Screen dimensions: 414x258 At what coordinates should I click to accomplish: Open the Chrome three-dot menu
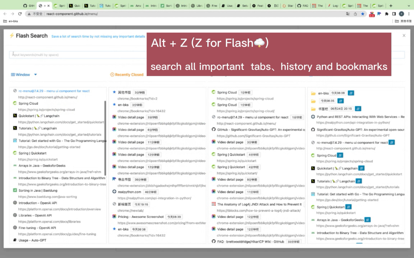tap(409, 14)
